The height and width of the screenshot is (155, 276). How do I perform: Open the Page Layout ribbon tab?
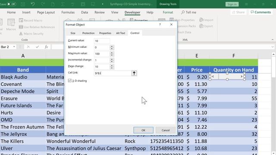click(46, 12)
